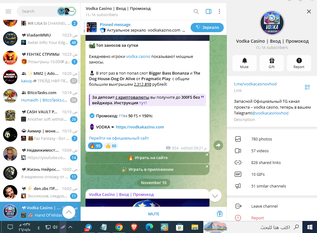Screen dimensions: 317x233
Task: Open the 51 similar channels list
Action: pyautogui.click(x=272, y=186)
